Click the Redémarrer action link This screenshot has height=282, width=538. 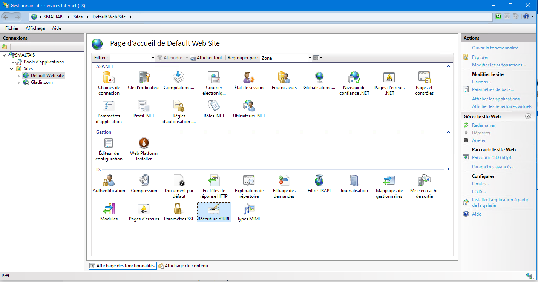tap(483, 125)
